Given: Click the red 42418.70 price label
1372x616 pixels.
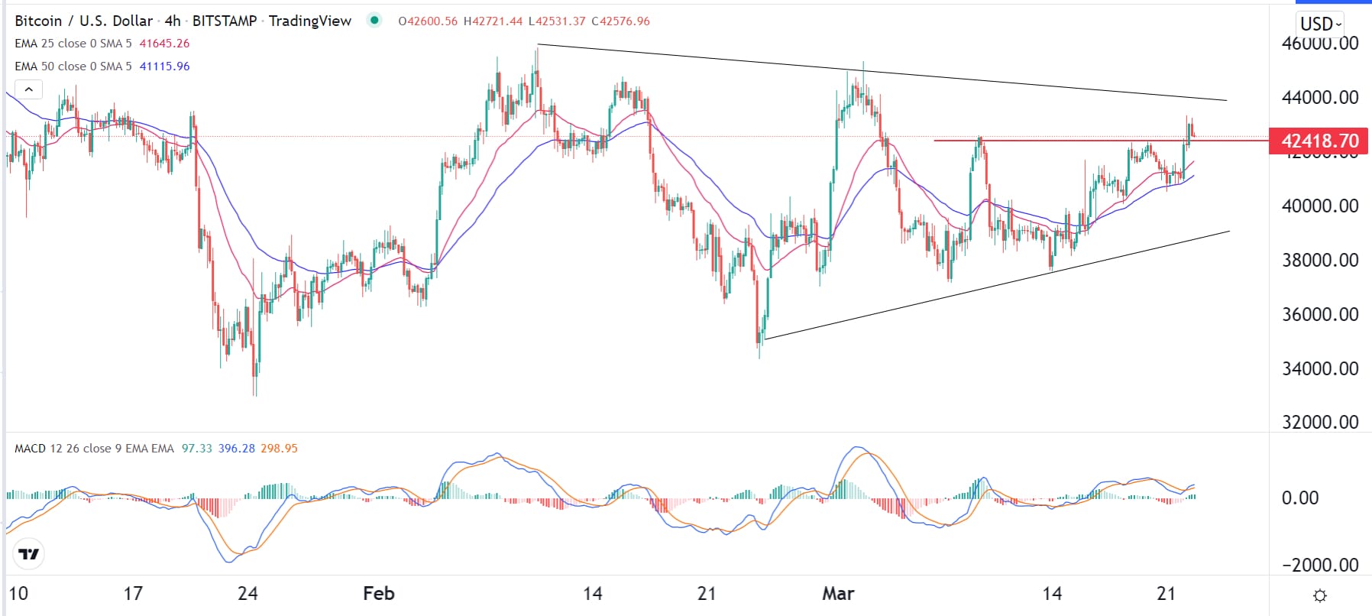Looking at the screenshot, I should point(1319,141).
